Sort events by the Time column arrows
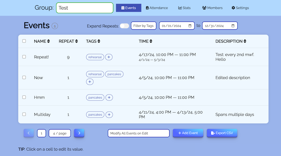This screenshot has width=281, height=156. pos(151,41)
